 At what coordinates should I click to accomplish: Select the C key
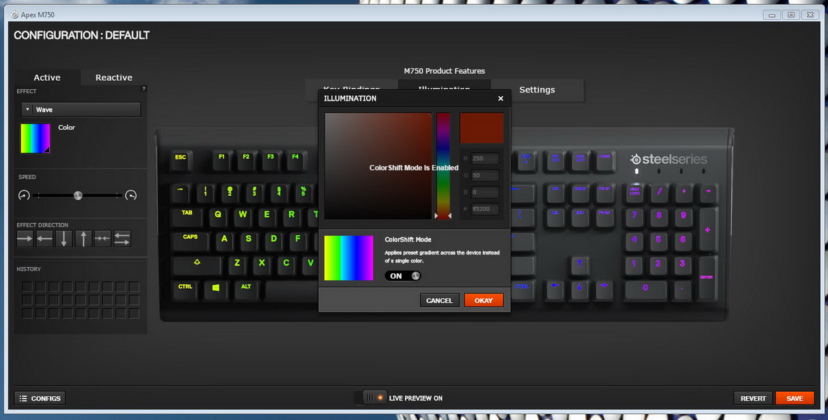point(287,264)
